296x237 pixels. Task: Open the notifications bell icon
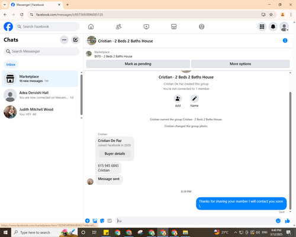273,27
